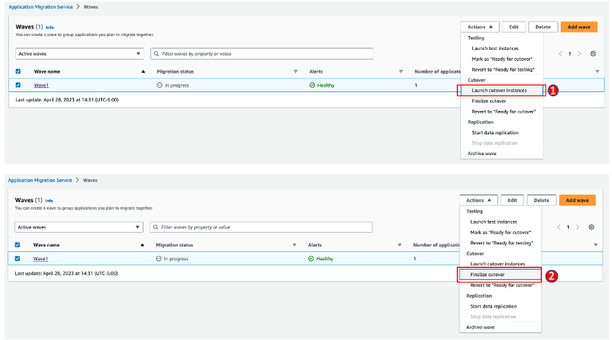Open Active waves dropdown in upper panel
This screenshot has width=612, height=340.
click(80, 54)
